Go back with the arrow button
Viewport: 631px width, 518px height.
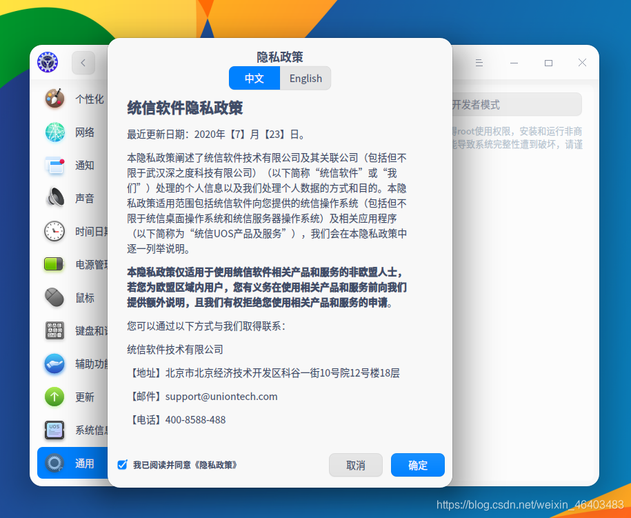83,63
